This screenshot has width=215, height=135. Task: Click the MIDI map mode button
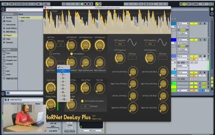[196, 4]
